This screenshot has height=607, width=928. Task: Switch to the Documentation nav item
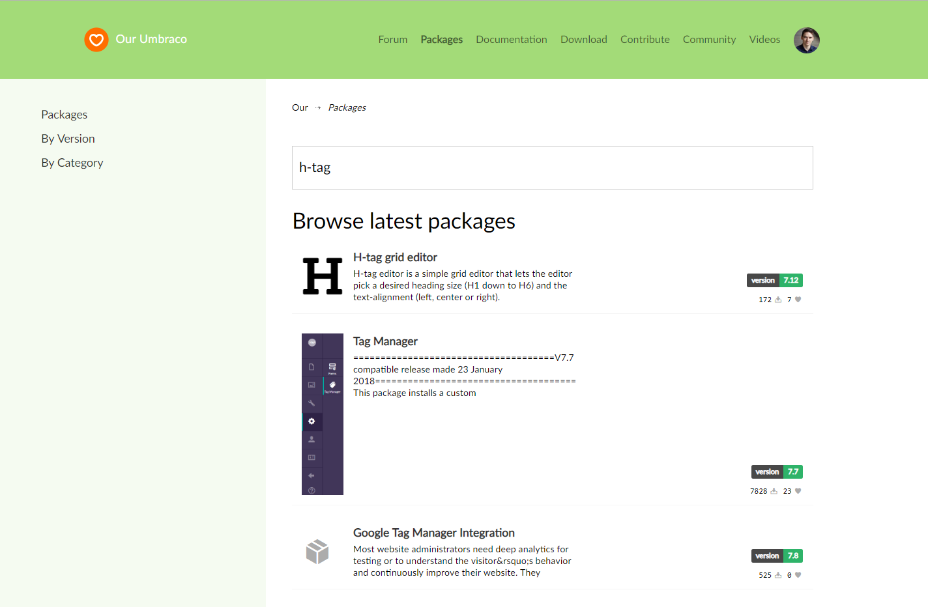(x=511, y=39)
